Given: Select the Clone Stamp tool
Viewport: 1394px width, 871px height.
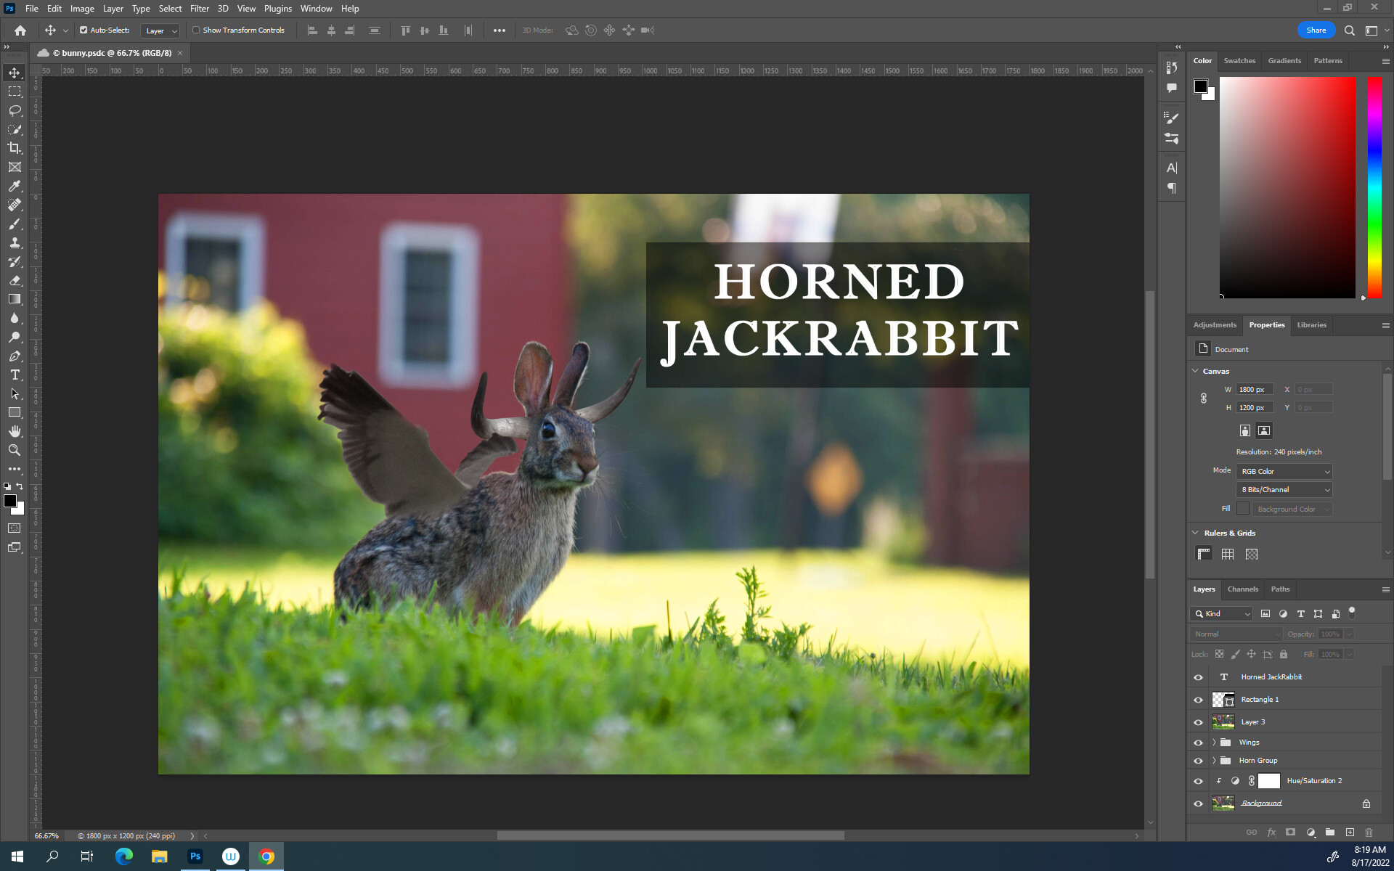Looking at the screenshot, I should pyautogui.click(x=15, y=242).
